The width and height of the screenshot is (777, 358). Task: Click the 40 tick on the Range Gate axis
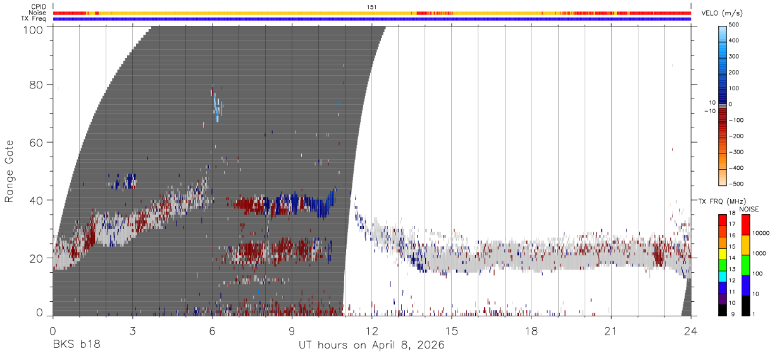(35, 200)
